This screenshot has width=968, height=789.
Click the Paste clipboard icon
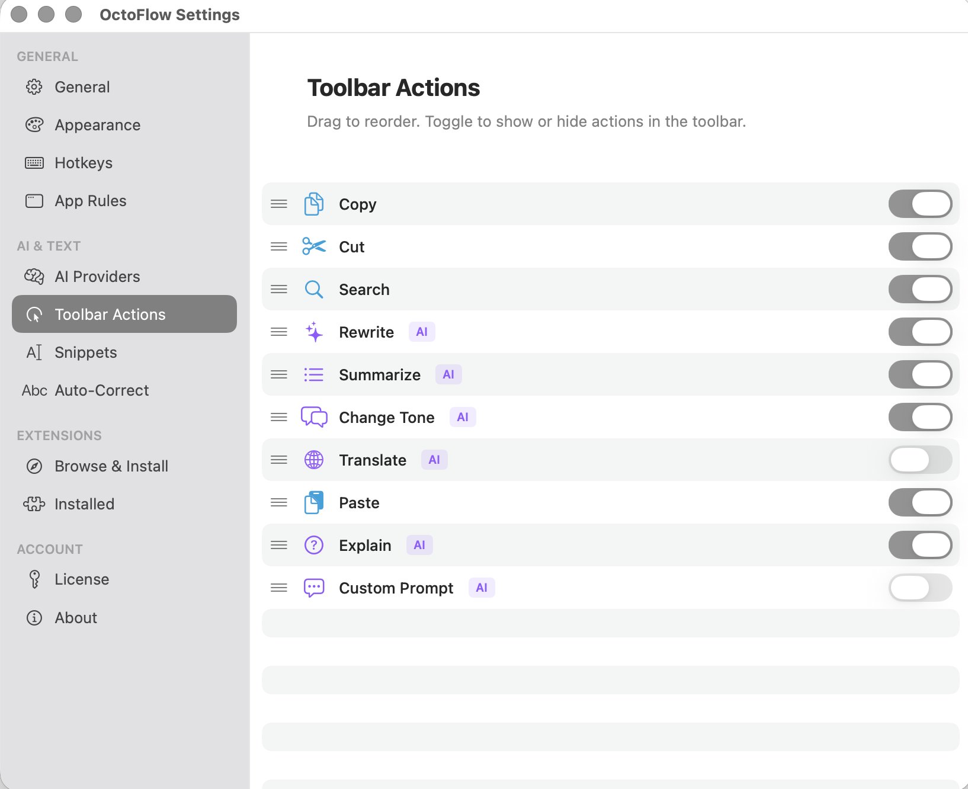pos(314,502)
